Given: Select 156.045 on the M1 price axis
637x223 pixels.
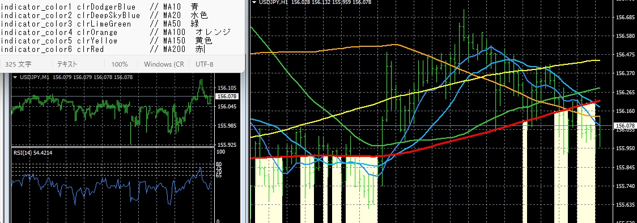Looking at the screenshot, I should (x=227, y=107).
